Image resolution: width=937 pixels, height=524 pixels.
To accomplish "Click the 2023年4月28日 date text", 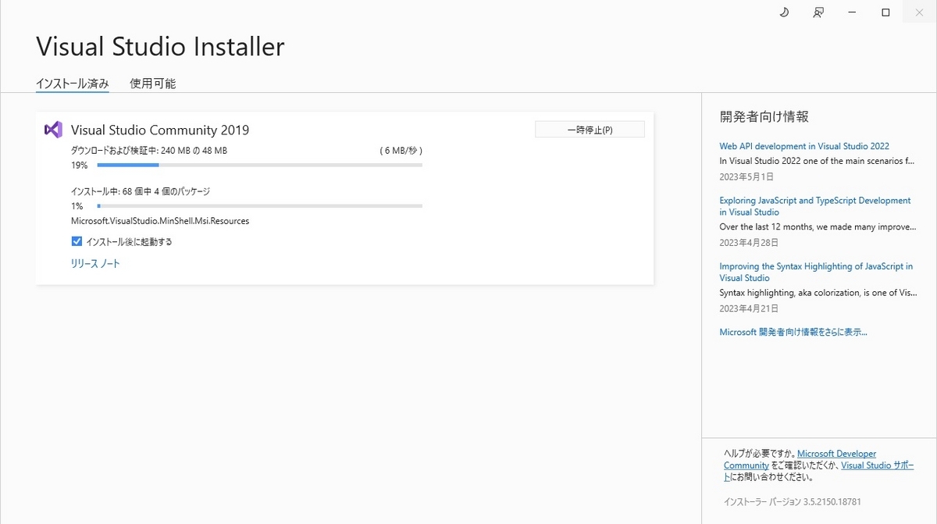I will (748, 243).
